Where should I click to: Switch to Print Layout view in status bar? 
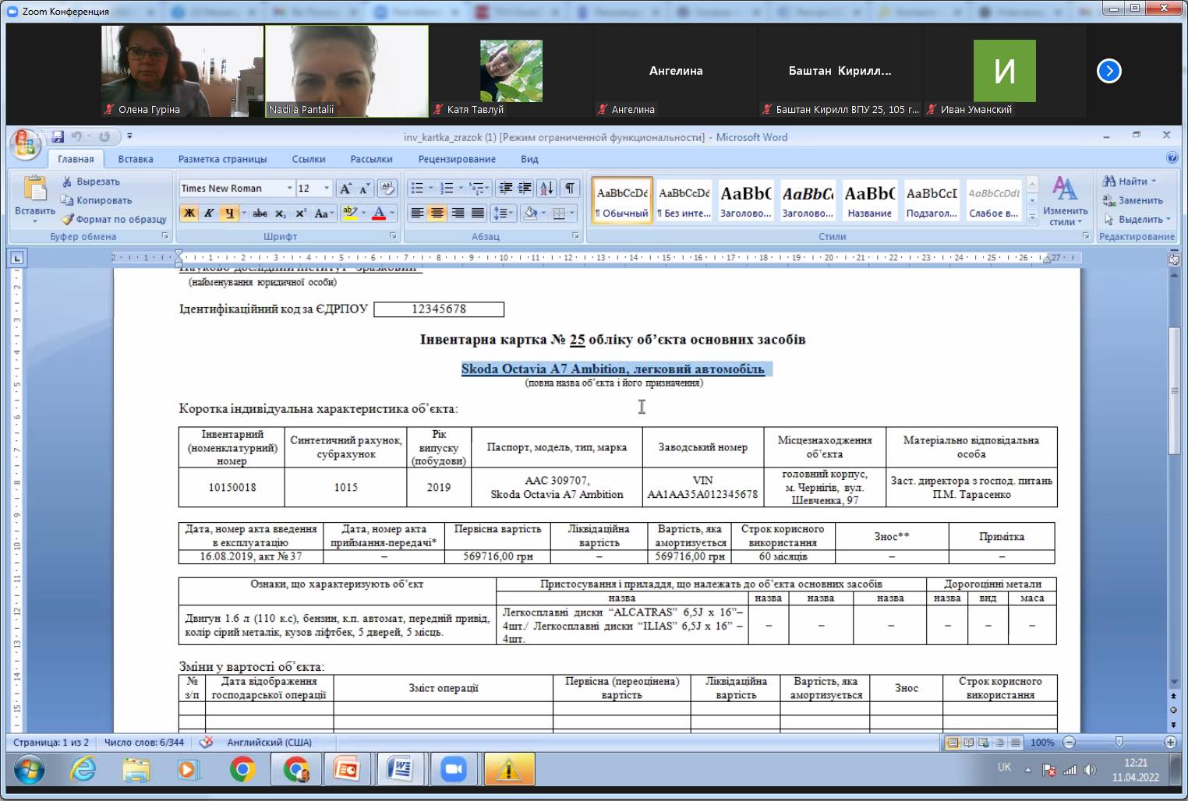(x=952, y=743)
